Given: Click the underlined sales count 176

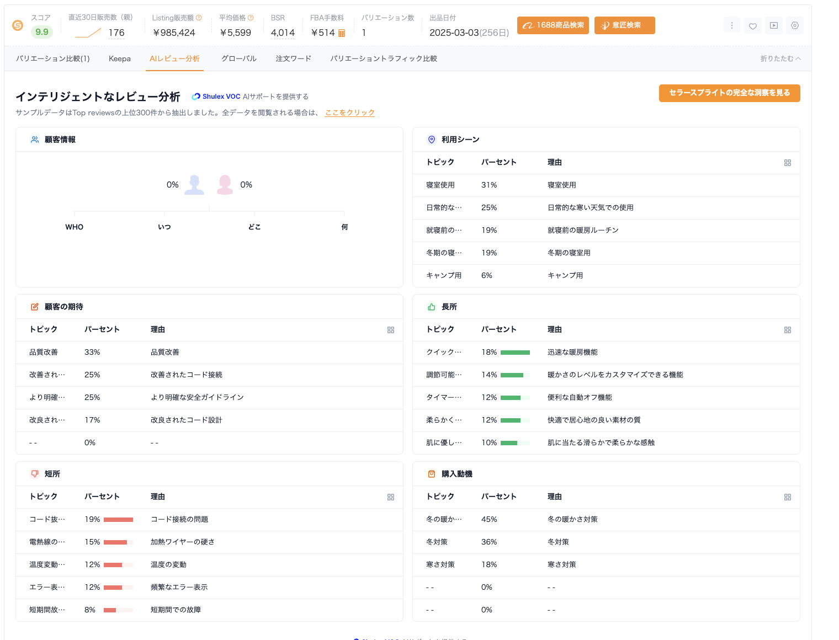Looking at the screenshot, I should point(116,33).
